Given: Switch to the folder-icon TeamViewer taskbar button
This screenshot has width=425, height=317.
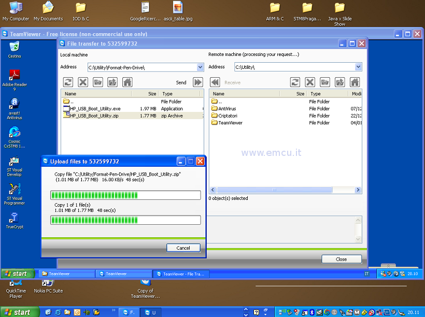Looking at the screenshot, I should 67,274.
